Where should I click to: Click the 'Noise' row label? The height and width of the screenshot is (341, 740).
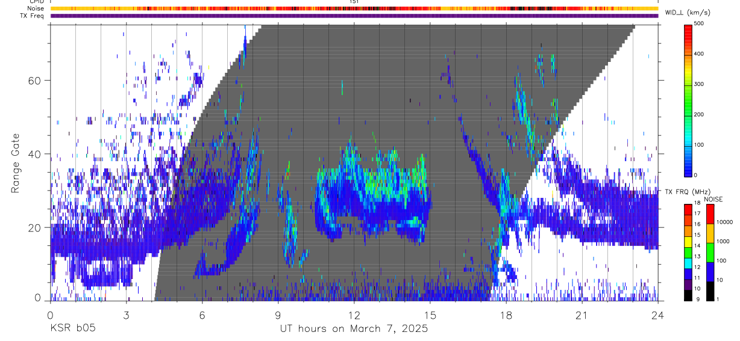[x=36, y=8]
